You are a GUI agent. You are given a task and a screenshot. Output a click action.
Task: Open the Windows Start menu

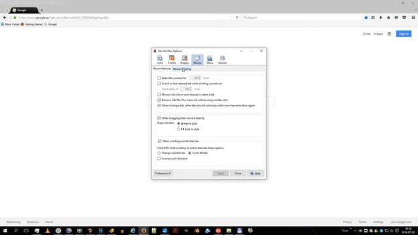(5, 230)
